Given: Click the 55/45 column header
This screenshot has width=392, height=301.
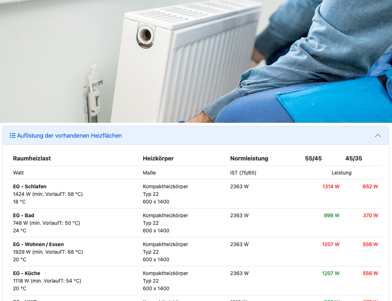Looking at the screenshot, I should tap(313, 159).
